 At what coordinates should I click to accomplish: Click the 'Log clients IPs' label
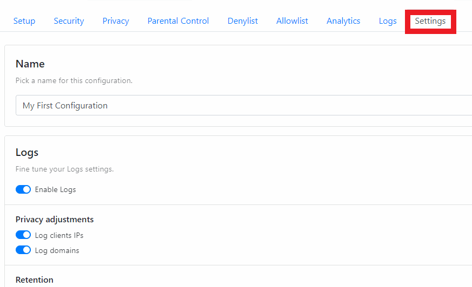pos(59,235)
